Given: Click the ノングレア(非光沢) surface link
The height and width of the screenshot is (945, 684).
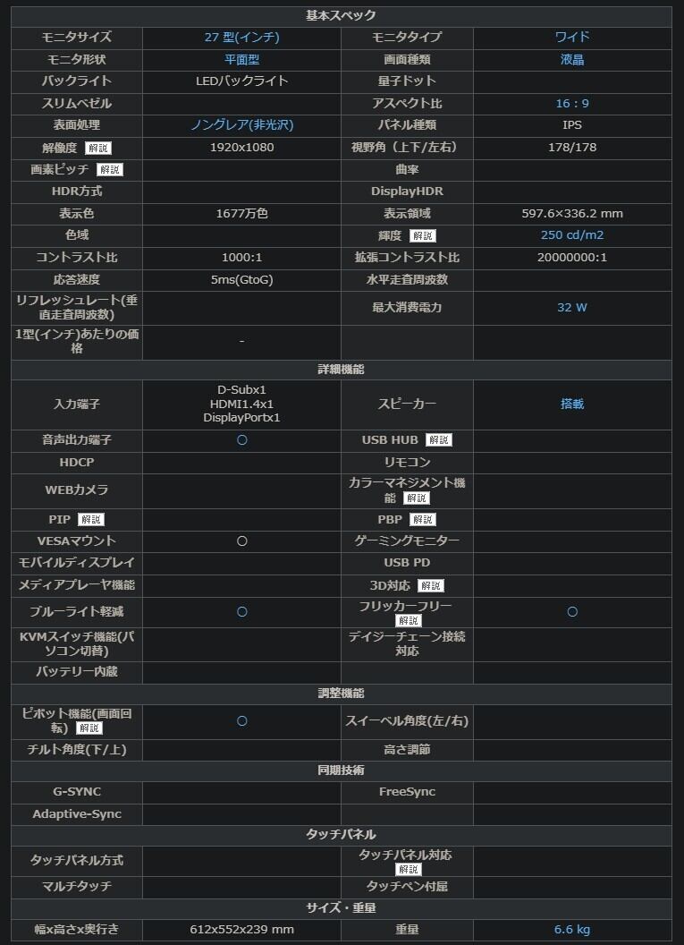Looking at the screenshot, I should (241, 125).
